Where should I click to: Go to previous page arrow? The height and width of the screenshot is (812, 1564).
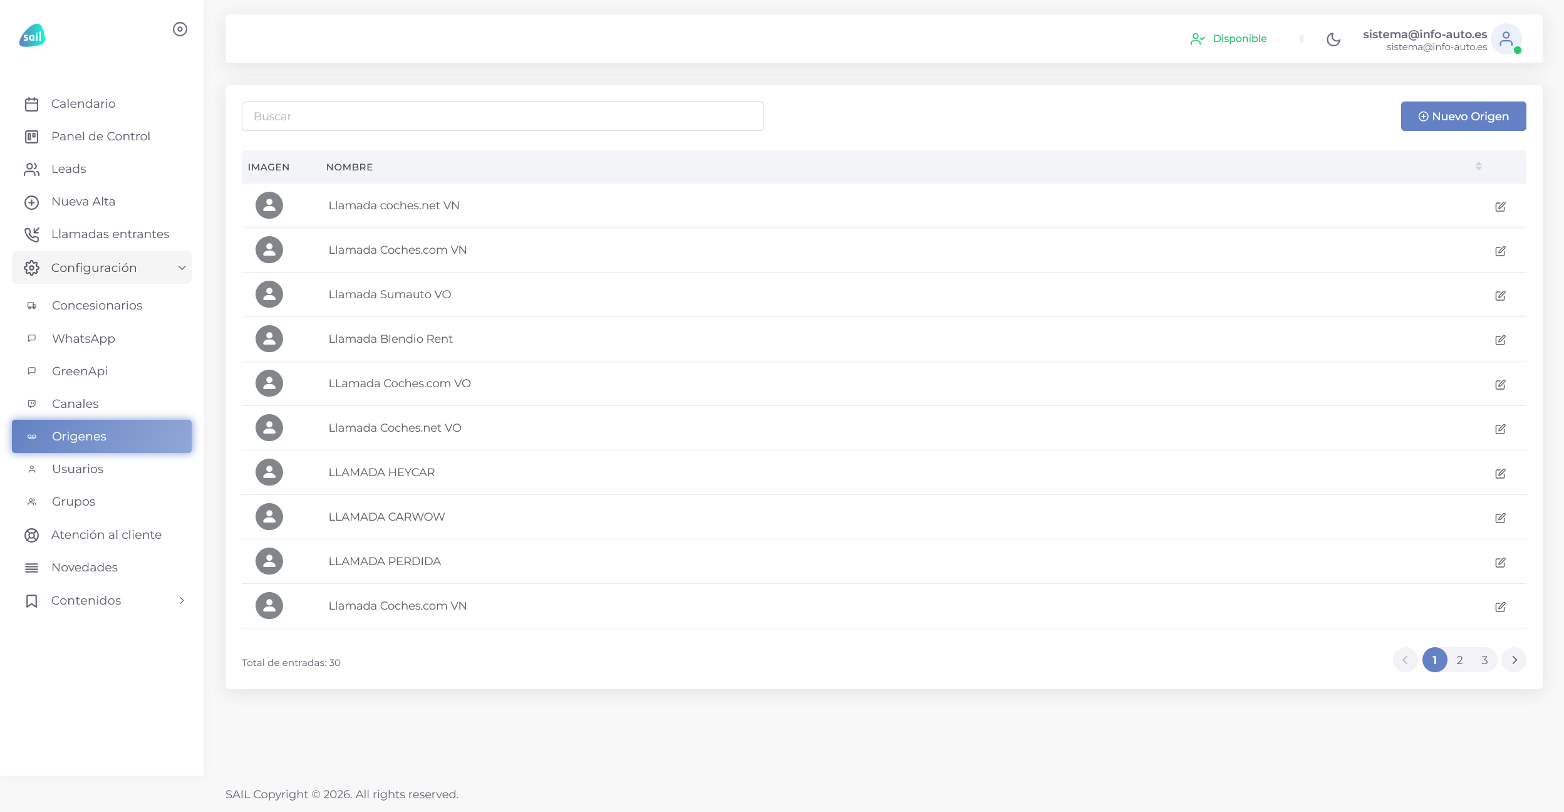(1405, 660)
